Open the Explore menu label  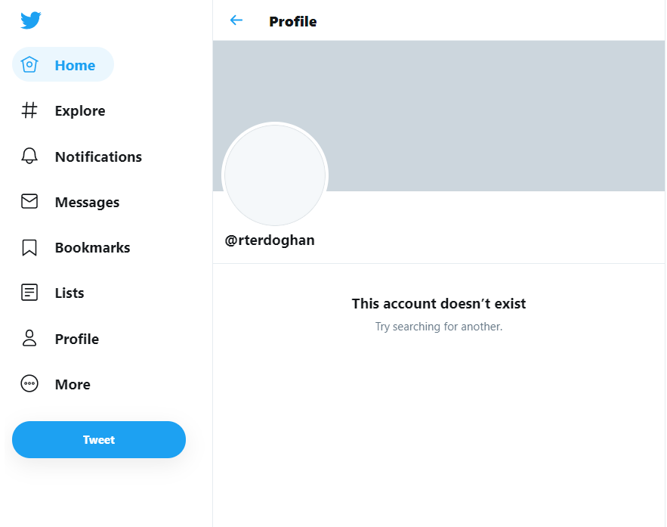[80, 110]
